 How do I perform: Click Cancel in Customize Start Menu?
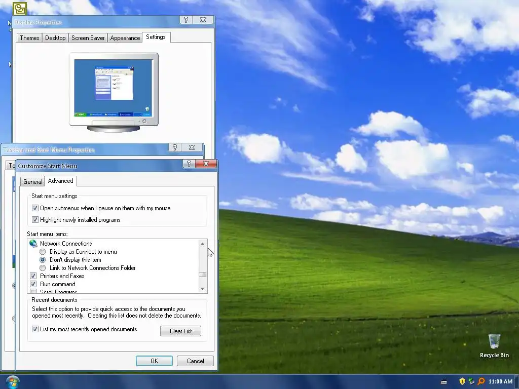pyautogui.click(x=195, y=361)
